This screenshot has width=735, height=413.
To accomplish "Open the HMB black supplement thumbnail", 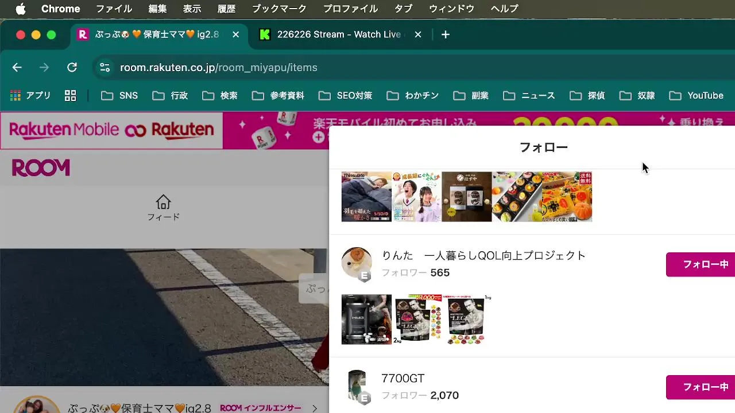I will coord(366,320).
